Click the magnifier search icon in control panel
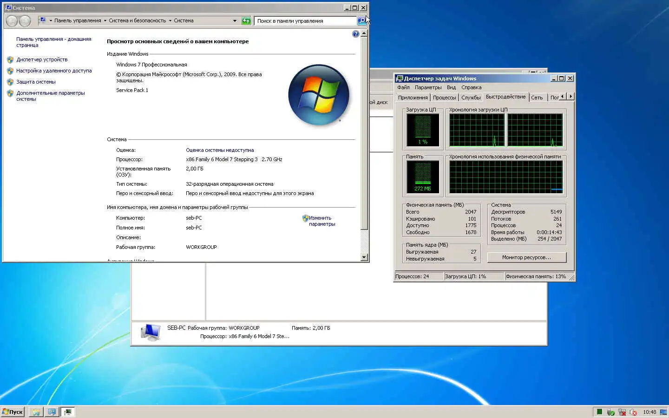 361,20
